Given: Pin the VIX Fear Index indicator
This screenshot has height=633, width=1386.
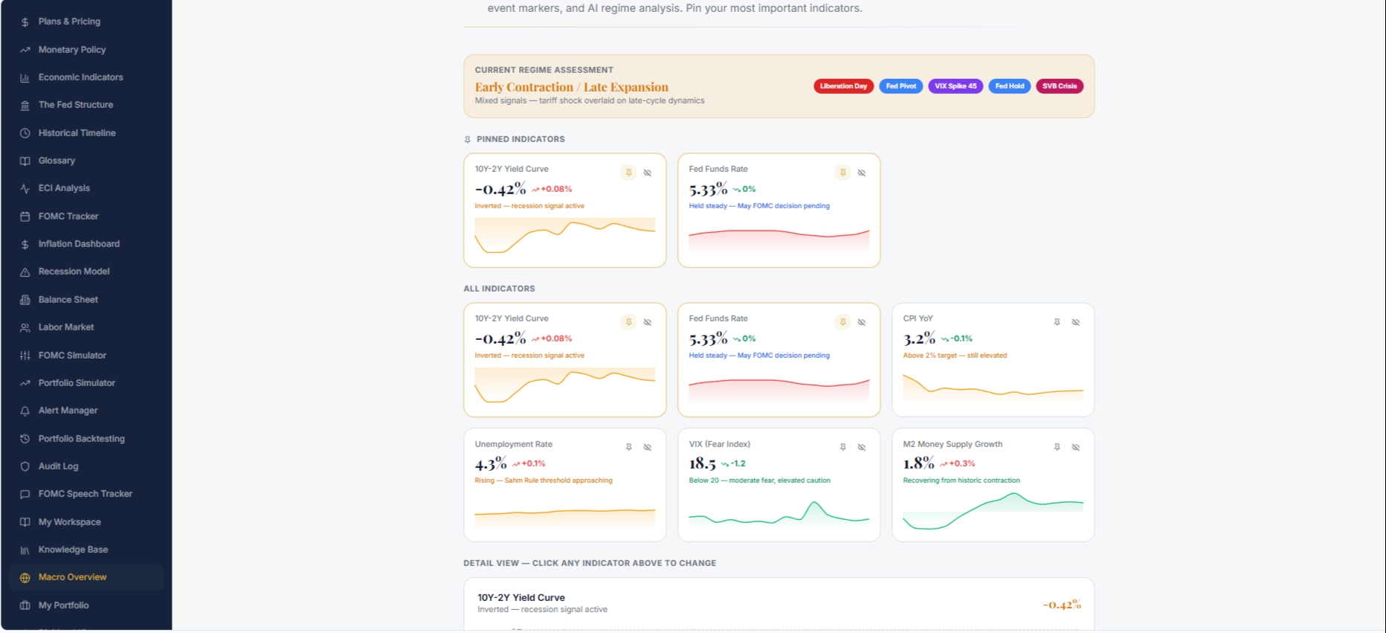Looking at the screenshot, I should pyautogui.click(x=843, y=447).
